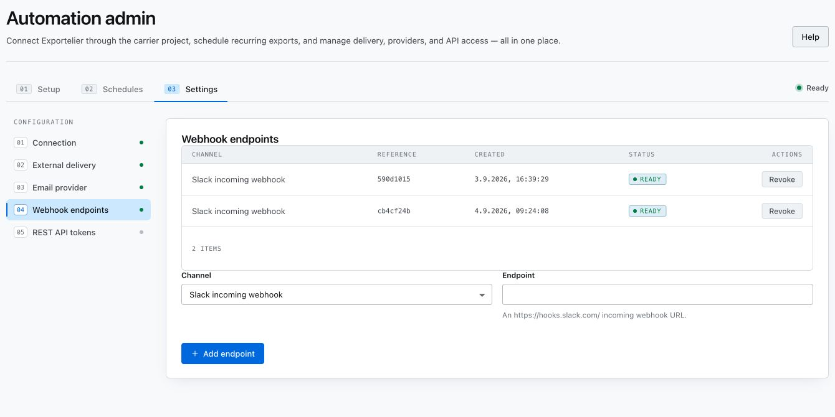This screenshot has width=835, height=417.
Task: Switch to the Schedules tab
Action: 112,89
